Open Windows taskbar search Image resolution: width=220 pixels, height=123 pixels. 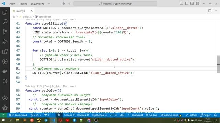tap(10, 120)
